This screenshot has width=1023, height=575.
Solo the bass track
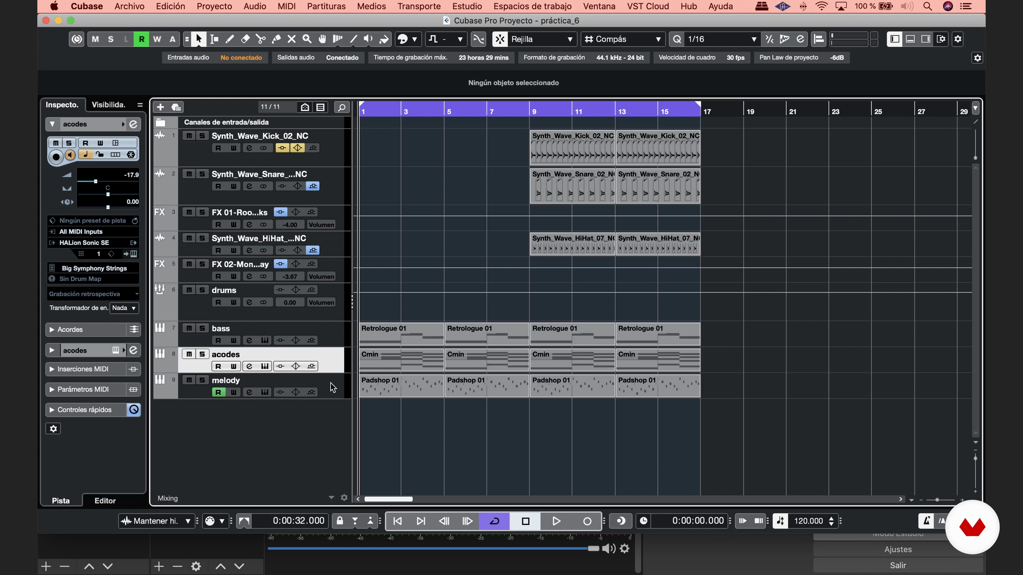pyautogui.click(x=202, y=328)
